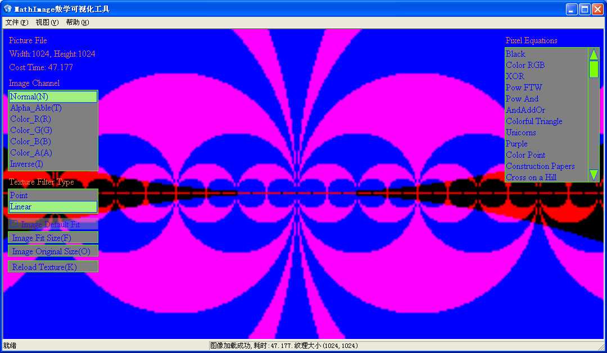Select the Color_B(B) channel

click(53, 141)
